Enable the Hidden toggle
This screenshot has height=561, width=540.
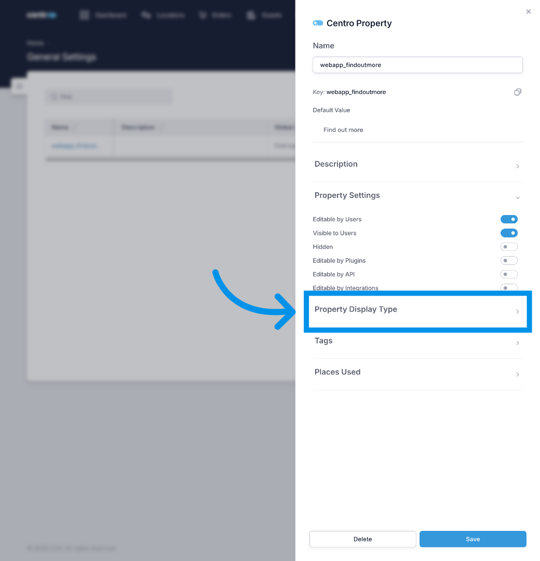click(509, 247)
